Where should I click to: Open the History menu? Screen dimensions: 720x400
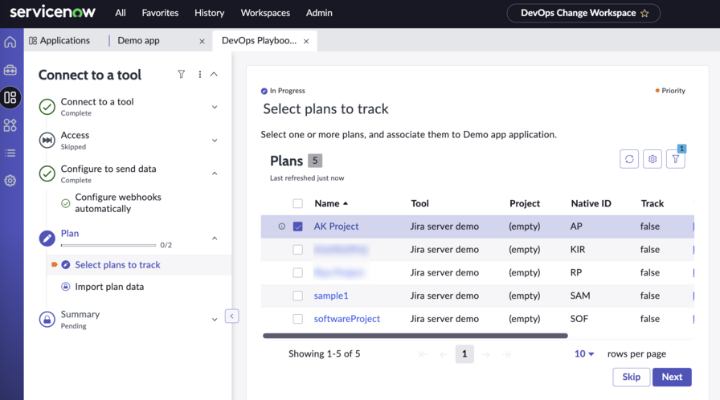coord(210,13)
